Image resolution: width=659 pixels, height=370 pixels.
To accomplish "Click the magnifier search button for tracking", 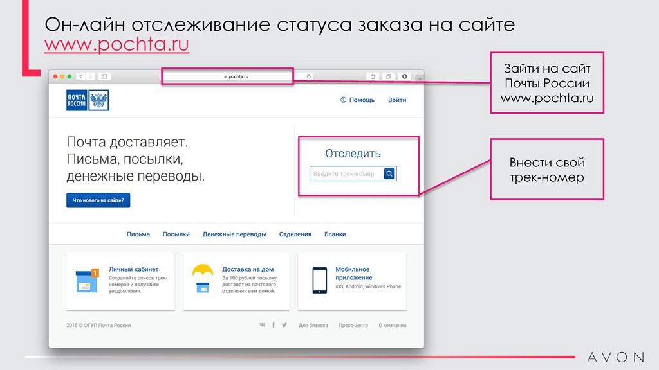I will click(x=389, y=173).
